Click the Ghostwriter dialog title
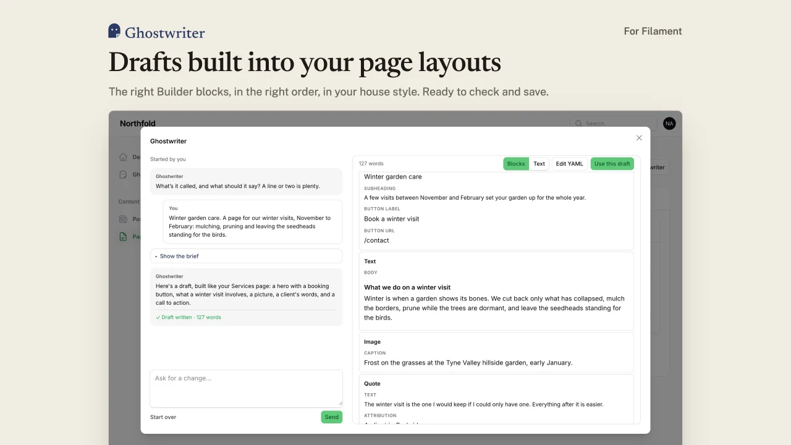 pos(168,141)
